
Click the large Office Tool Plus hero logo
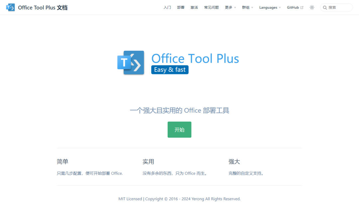click(178, 63)
